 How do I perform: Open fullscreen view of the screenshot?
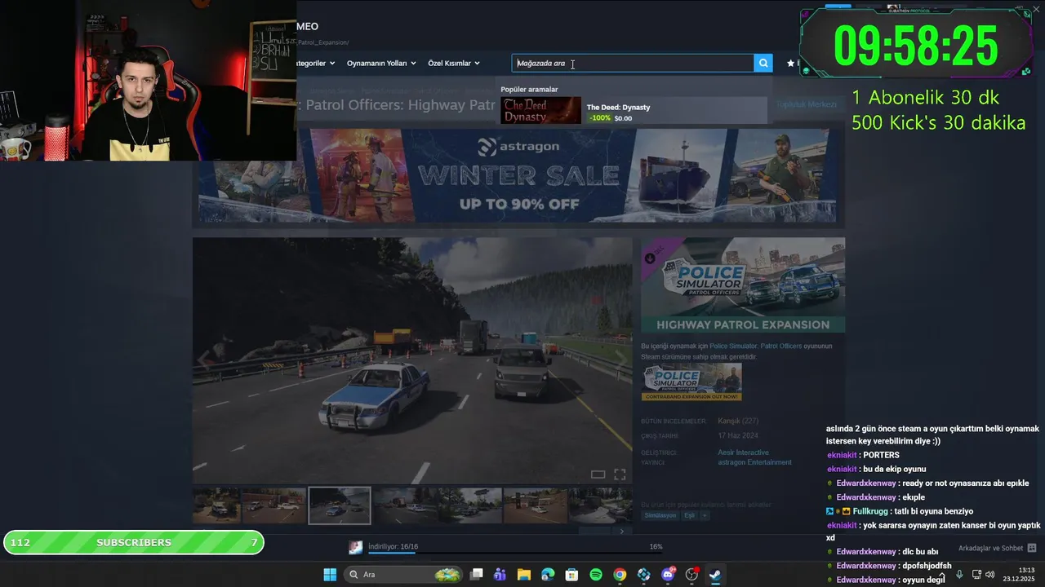click(x=620, y=474)
